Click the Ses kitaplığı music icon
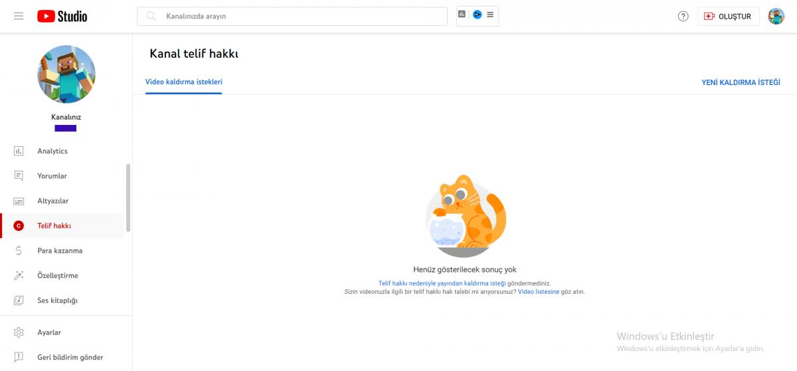This screenshot has width=797, height=371. [x=19, y=301]
